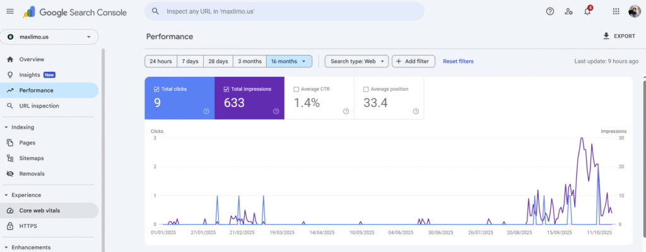Click the help icon on Total impressions card
646x252 pixels.
pos(276,111)
